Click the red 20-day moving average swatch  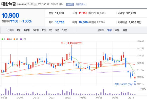8,39
